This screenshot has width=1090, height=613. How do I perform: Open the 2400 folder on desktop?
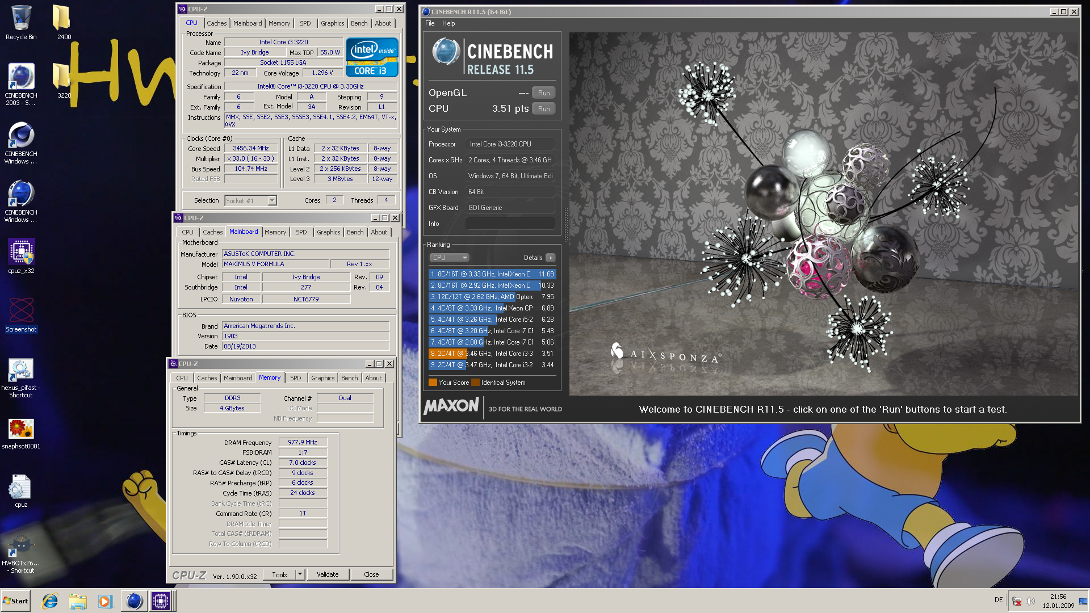click(x=62, y=23)
